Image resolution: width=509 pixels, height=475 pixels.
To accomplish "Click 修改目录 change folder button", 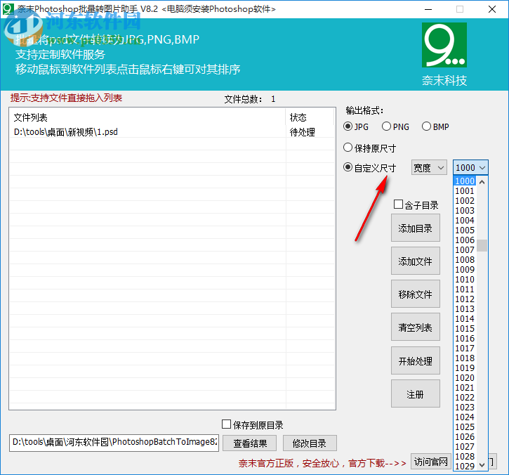I will click(x=310, y=443).
